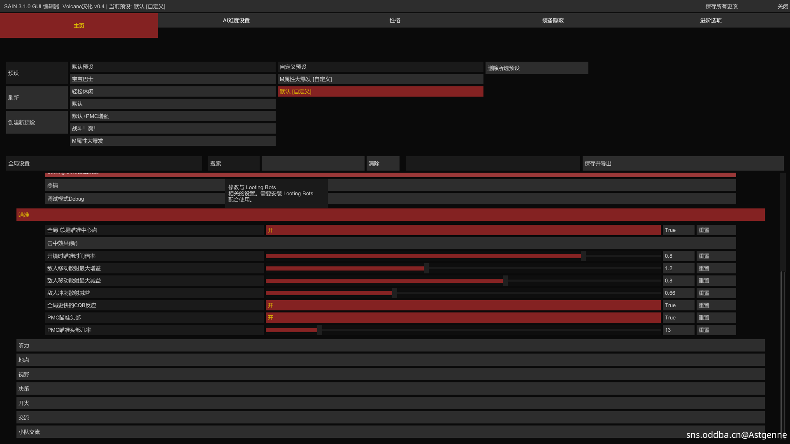Toggle PMC瞄准头部 switch
Image resolution: width=790 pixels, height=444 pixels.
[x=463, y=318]
